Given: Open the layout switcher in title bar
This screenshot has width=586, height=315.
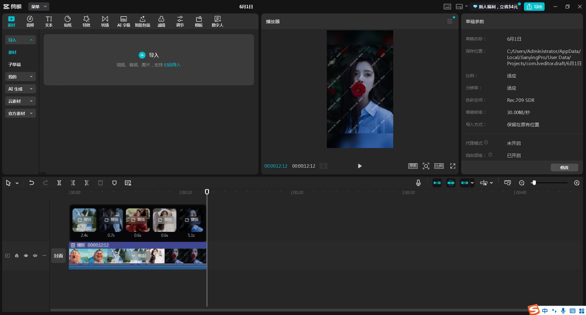Looking at the screenshot, I should pyautogui.click(x=461, y=6).
